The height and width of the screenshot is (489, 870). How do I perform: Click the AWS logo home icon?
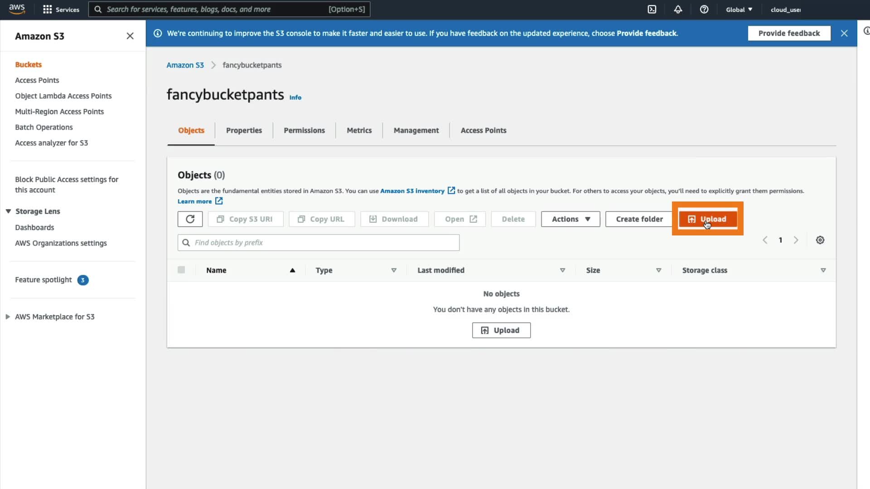(17, 9)
